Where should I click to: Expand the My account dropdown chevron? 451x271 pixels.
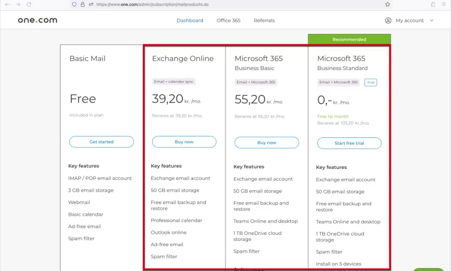coord(431,20)
